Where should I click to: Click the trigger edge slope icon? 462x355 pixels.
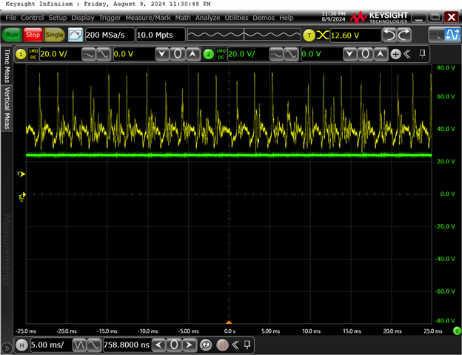tap(322, 35)
